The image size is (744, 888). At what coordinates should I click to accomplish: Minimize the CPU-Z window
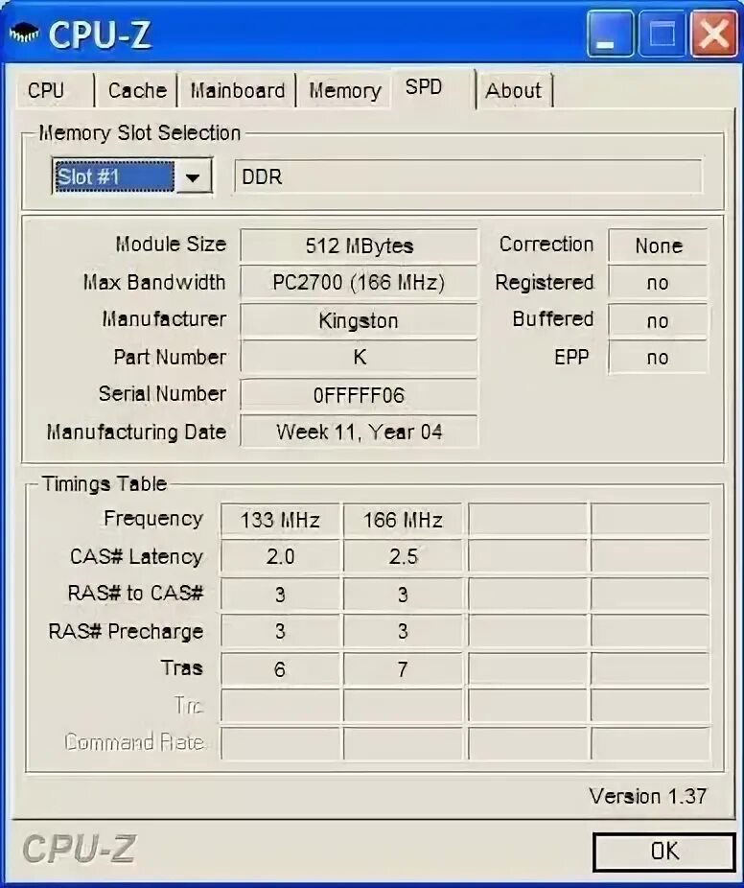click(x=610, y=34)
